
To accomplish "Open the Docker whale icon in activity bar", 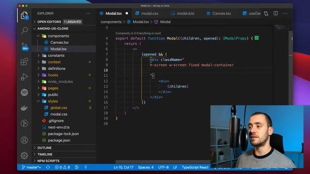I will [24, 108].
